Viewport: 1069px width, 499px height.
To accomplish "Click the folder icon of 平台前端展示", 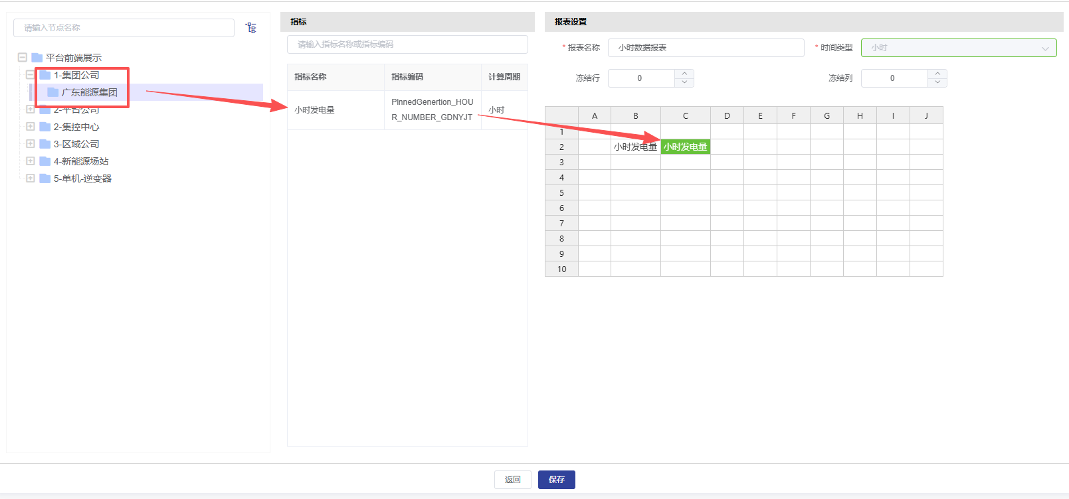I will tap(37, 58).
